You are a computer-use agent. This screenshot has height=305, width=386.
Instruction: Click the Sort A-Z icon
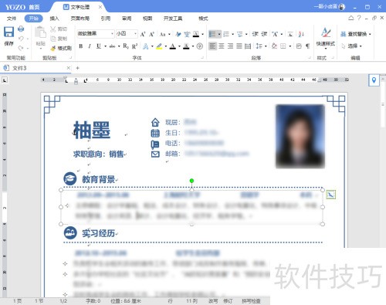[x=301, y=34]
